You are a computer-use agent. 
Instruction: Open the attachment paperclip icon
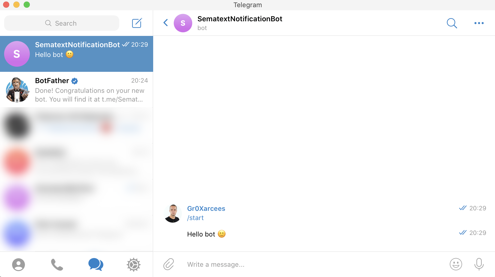pos(169,264)
